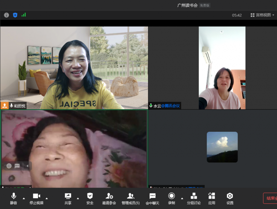
Task: Click the 共享 screen share button
Action: click(x=68, y=198)
